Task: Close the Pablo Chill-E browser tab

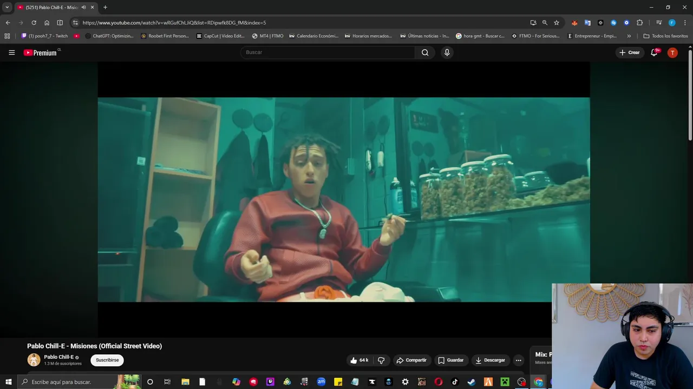Action: [x=93, y=8]
